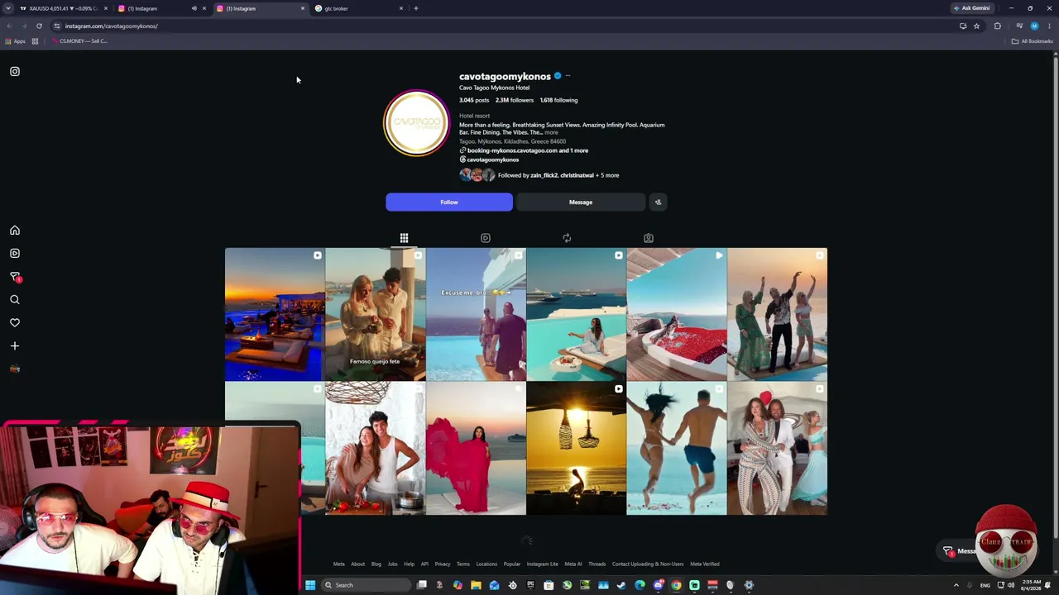Follow cavotagoomykonos

pos(449,202)
